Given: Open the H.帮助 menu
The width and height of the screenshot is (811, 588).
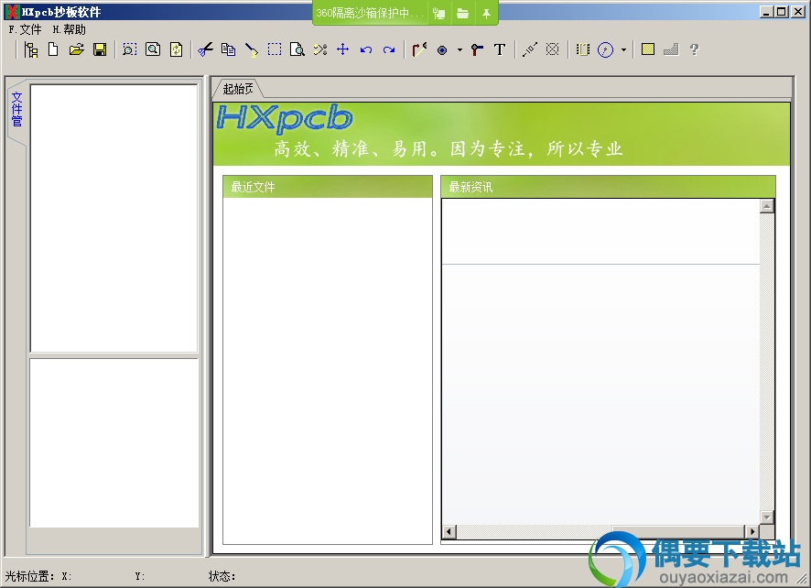Looking at the screenshot, I should tap(70, 29).
